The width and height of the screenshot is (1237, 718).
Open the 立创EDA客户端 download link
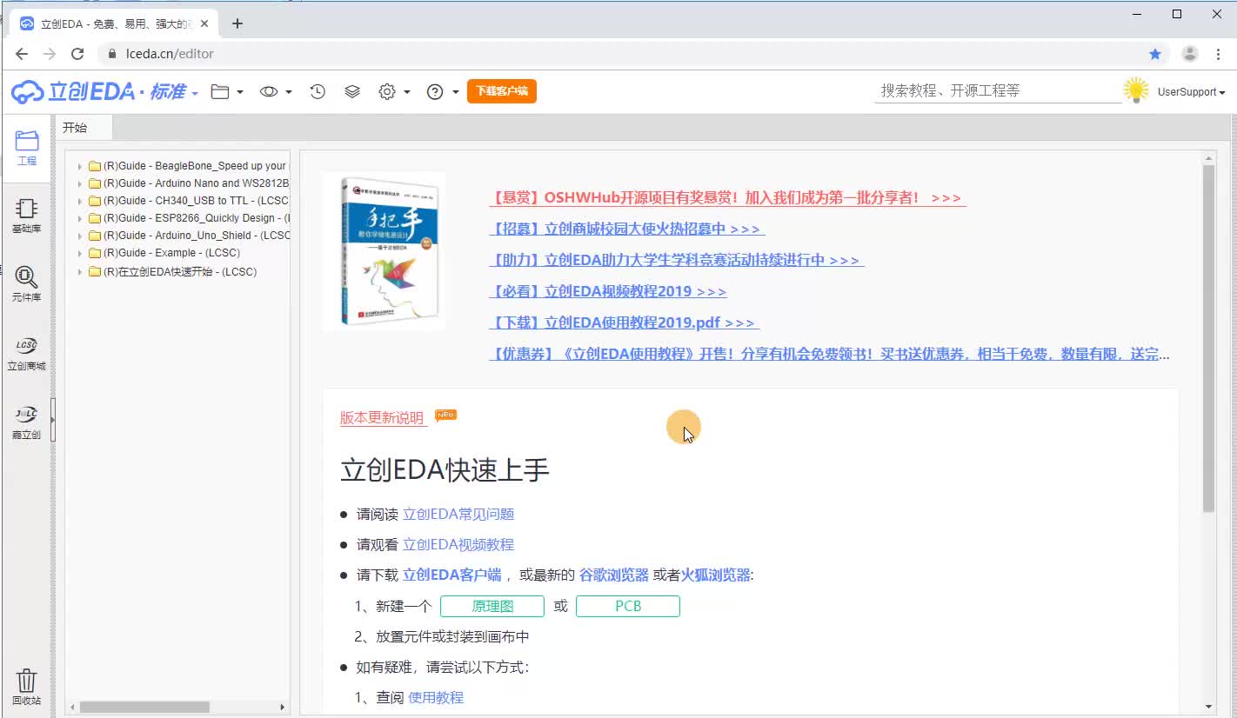point(451,575)
